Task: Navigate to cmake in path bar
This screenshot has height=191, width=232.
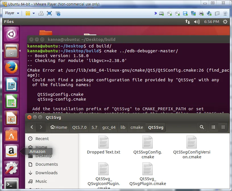Action: (137, 127)
